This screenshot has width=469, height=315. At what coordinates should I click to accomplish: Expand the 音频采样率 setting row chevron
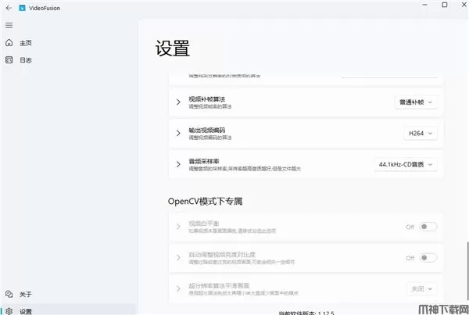pos(177,164)
